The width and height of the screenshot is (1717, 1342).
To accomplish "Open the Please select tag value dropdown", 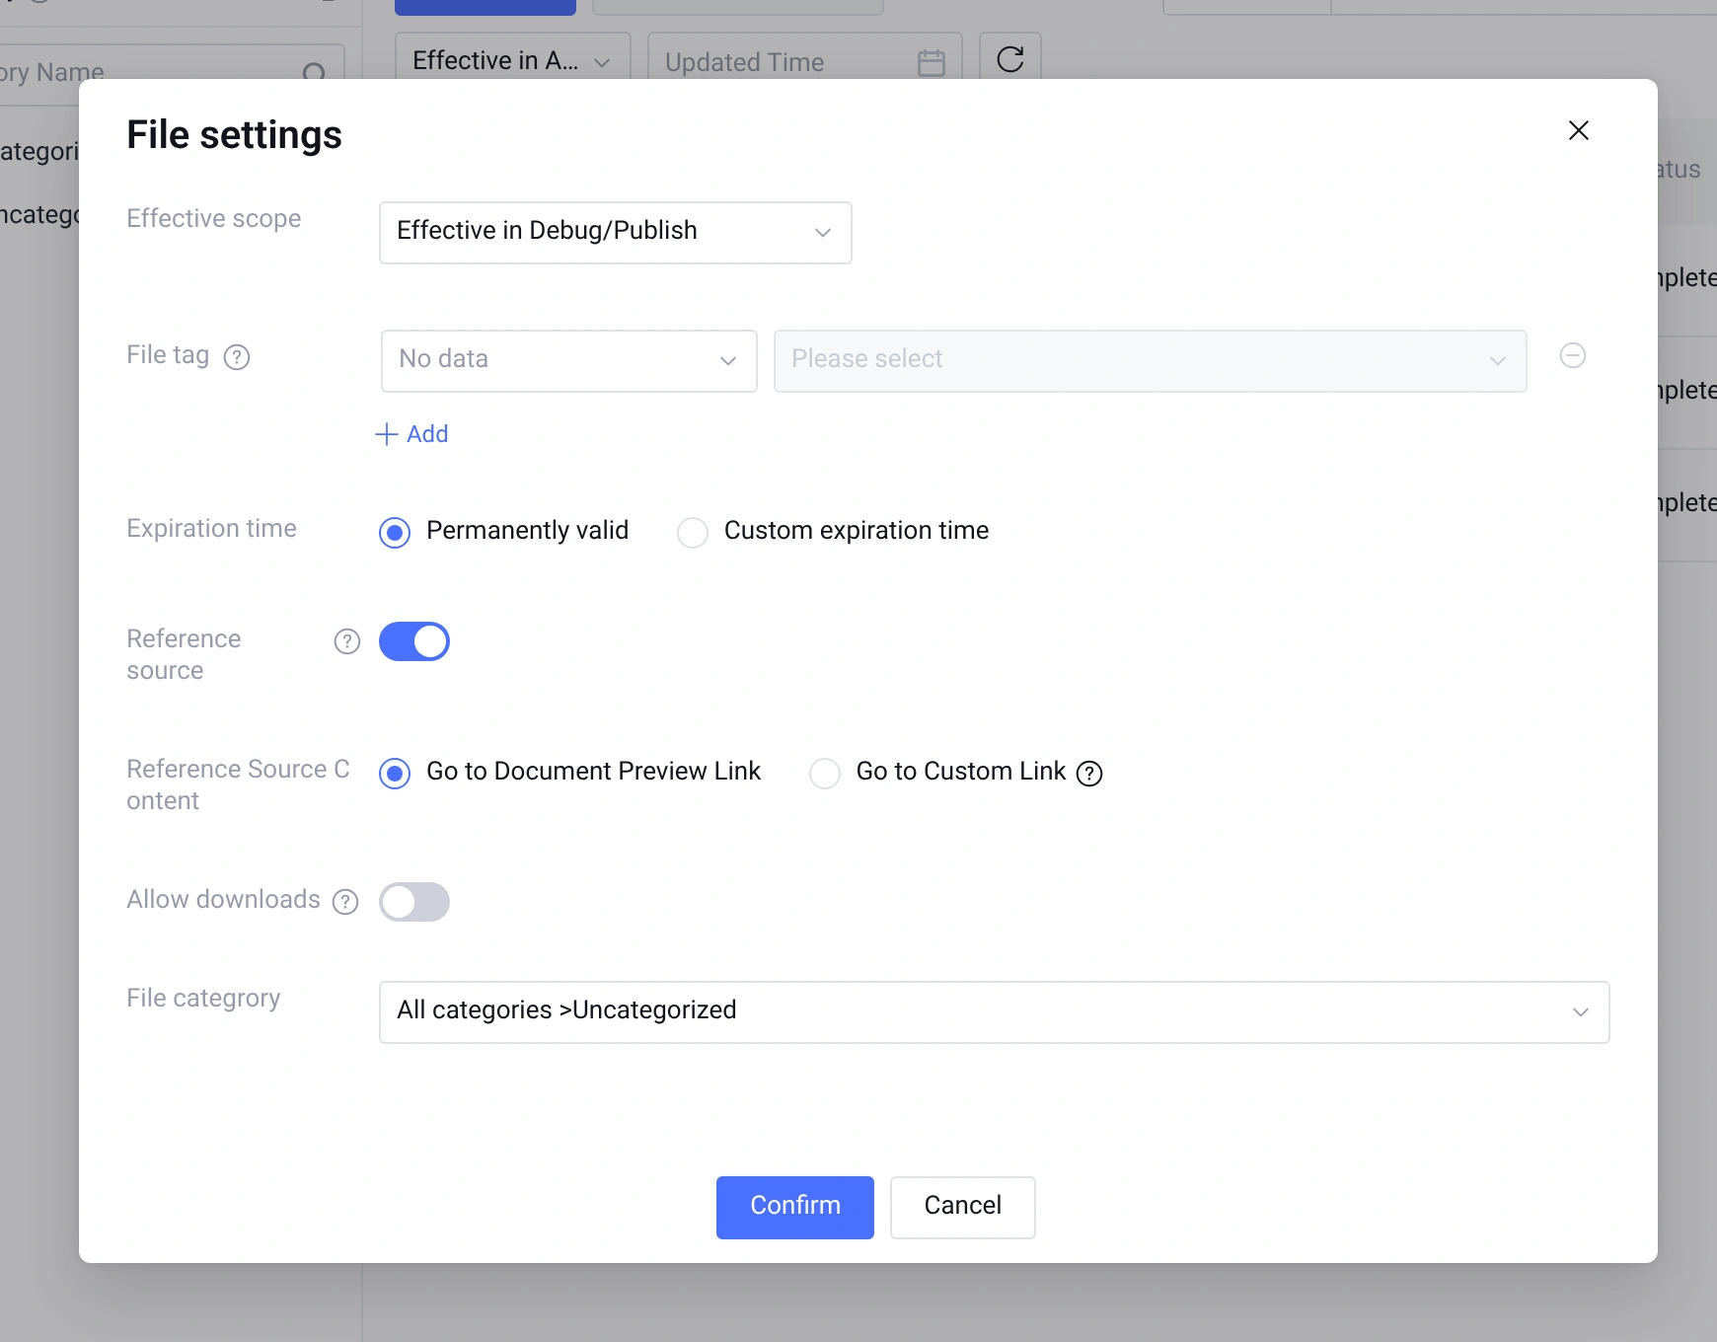I will pyautogui.click(x=1151, y=361).
